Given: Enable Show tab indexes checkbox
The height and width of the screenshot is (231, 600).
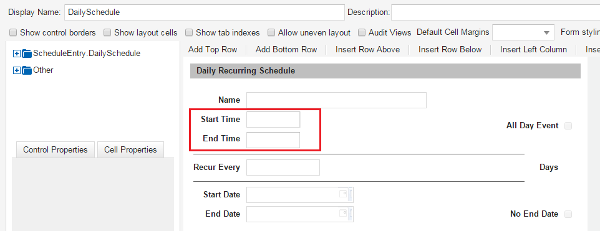Looking at the screenshot, I should [189, 33].
